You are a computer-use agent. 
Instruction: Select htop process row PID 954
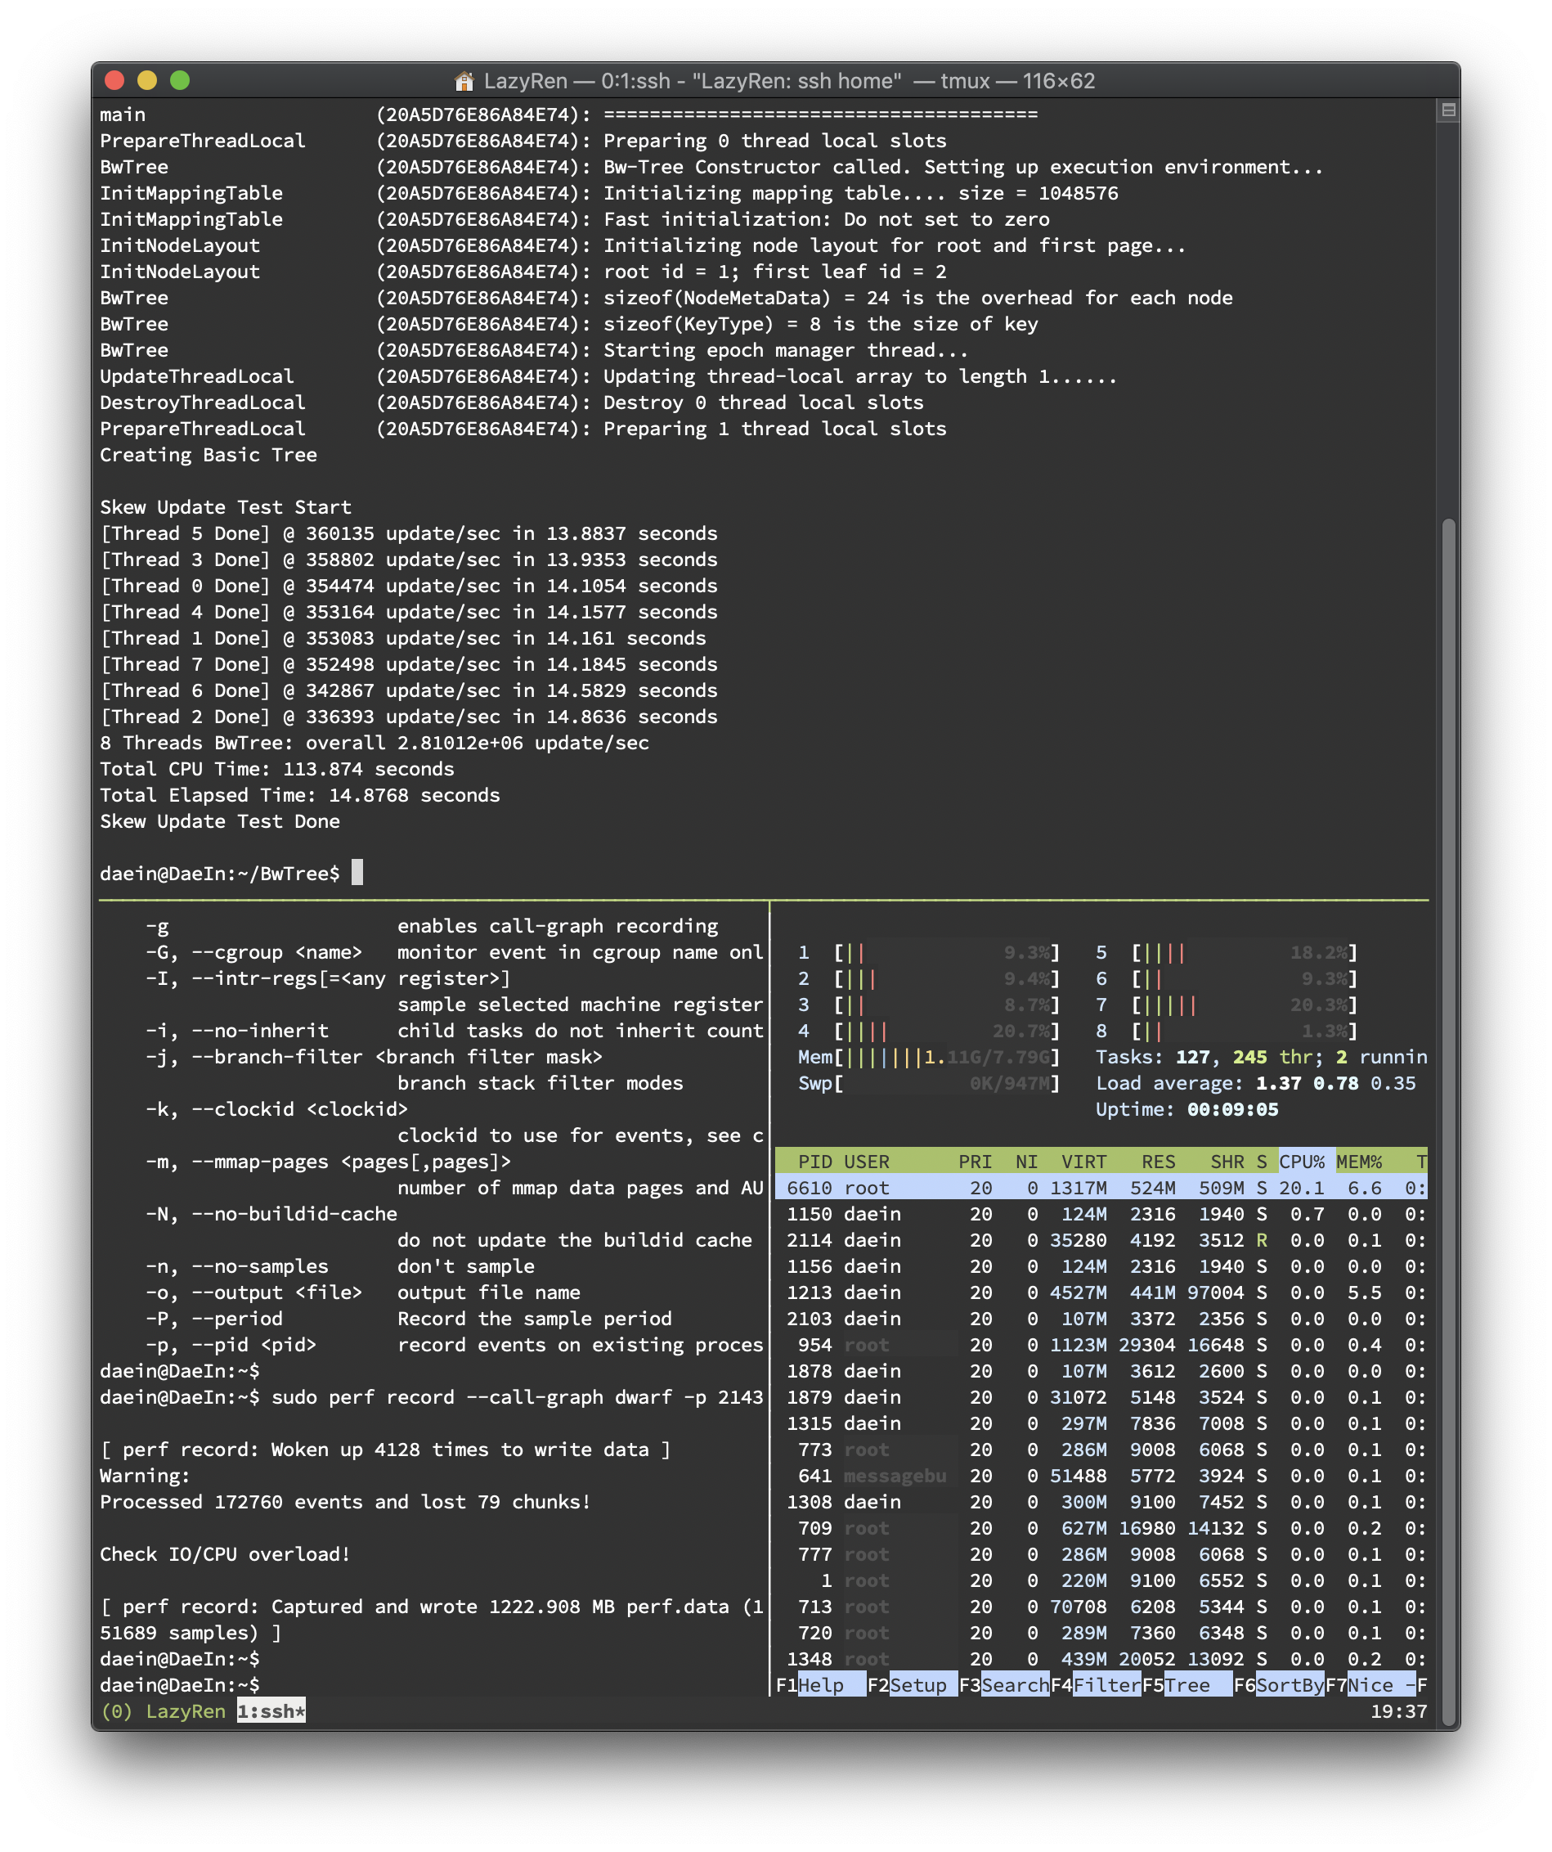[x=1101, y=1345]
